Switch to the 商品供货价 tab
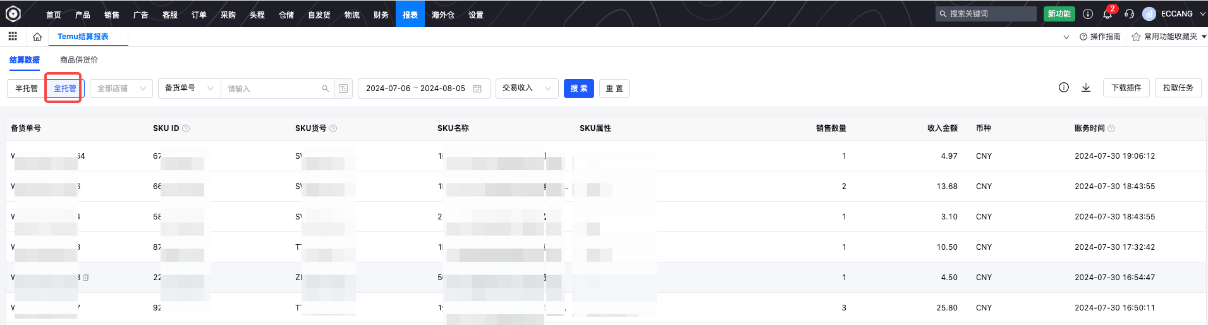This screenshot has height=325, width=1208. 79,60
